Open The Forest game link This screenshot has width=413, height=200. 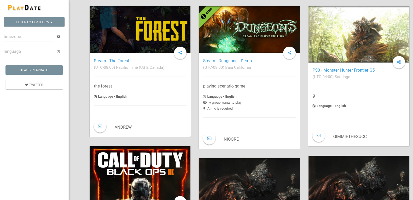pos(119,61)
